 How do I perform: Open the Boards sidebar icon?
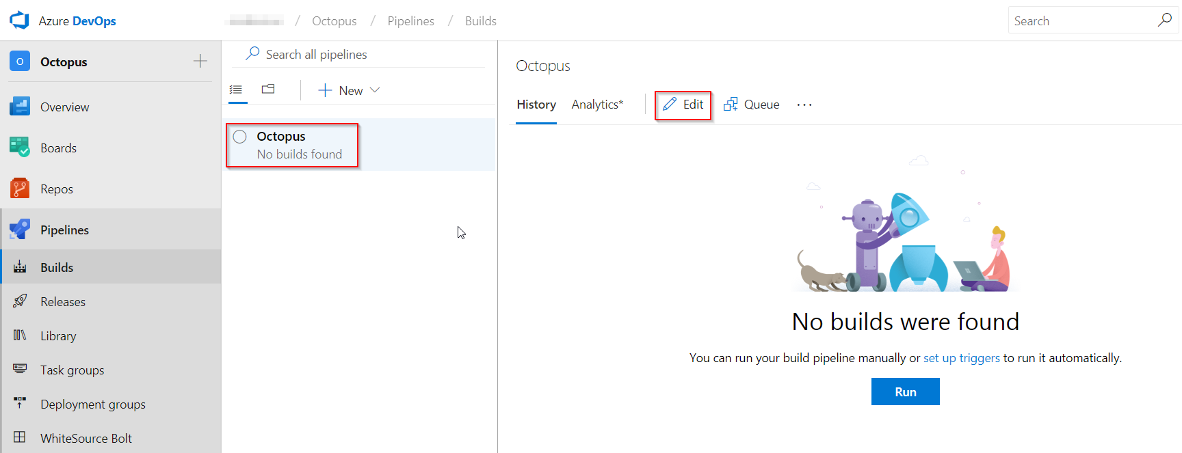pyautogui.click(x=20, y=148)
